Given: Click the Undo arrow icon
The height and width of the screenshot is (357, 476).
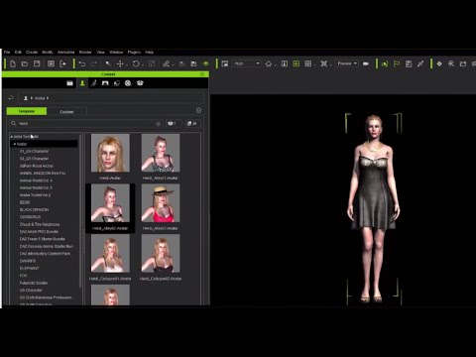Looking at the screenshot, I should click(x=82, y=63).
